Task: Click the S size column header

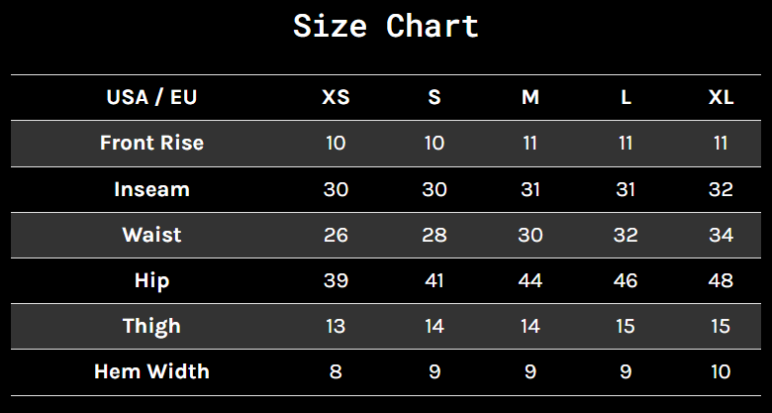Action: tap(434, 98)
